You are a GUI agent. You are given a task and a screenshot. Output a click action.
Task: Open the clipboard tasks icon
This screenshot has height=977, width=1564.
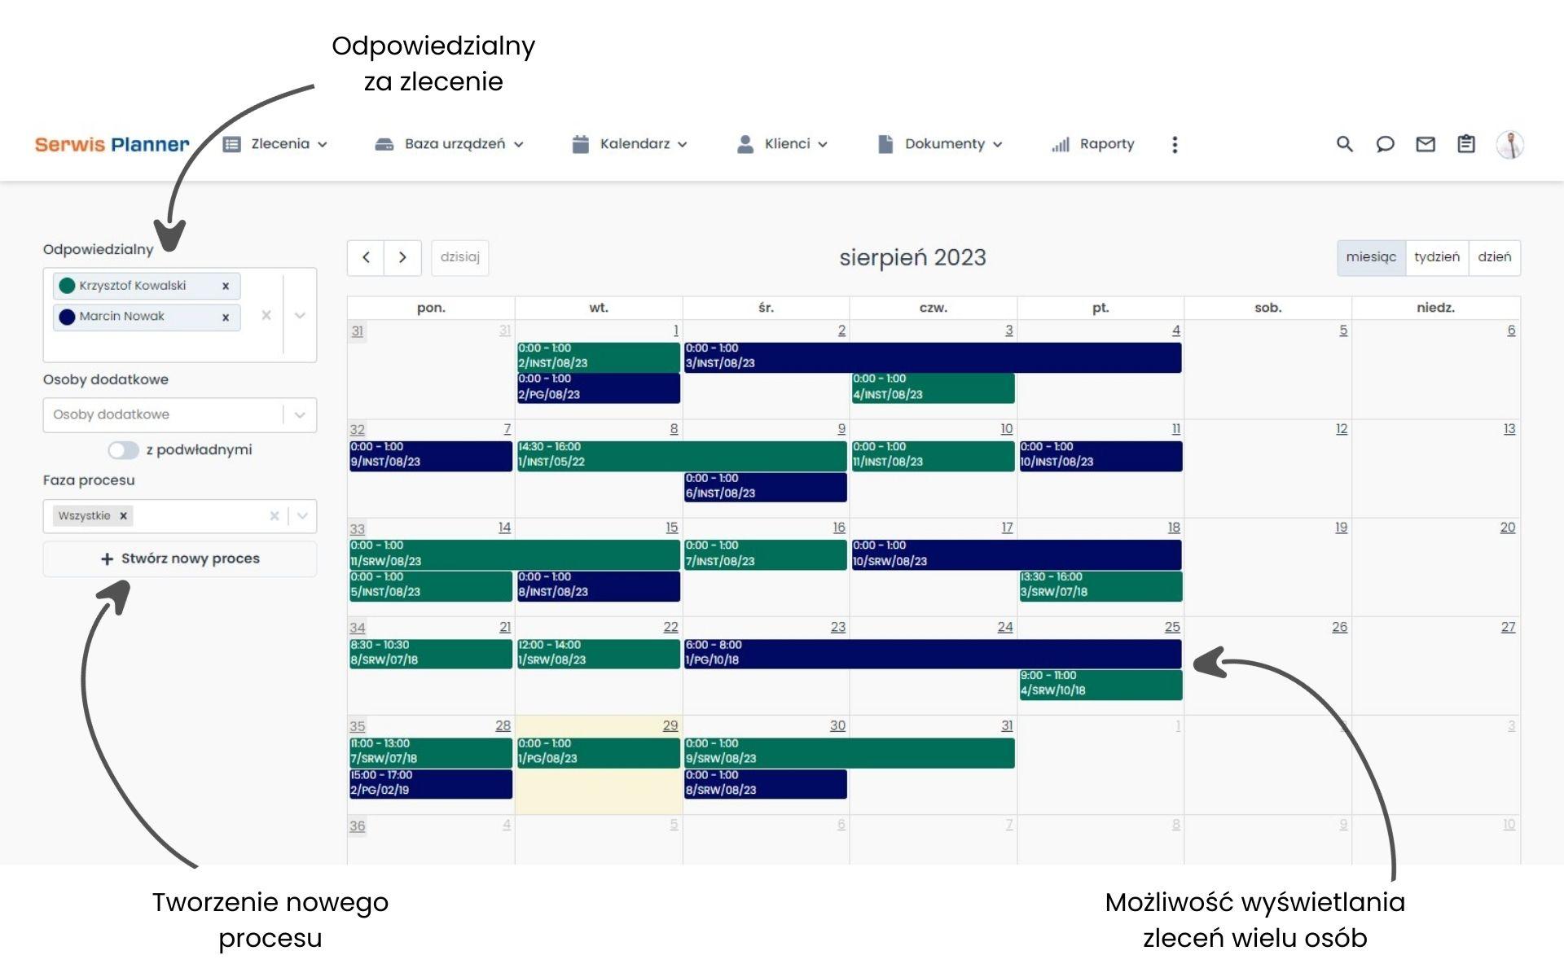pos(1465,144)
